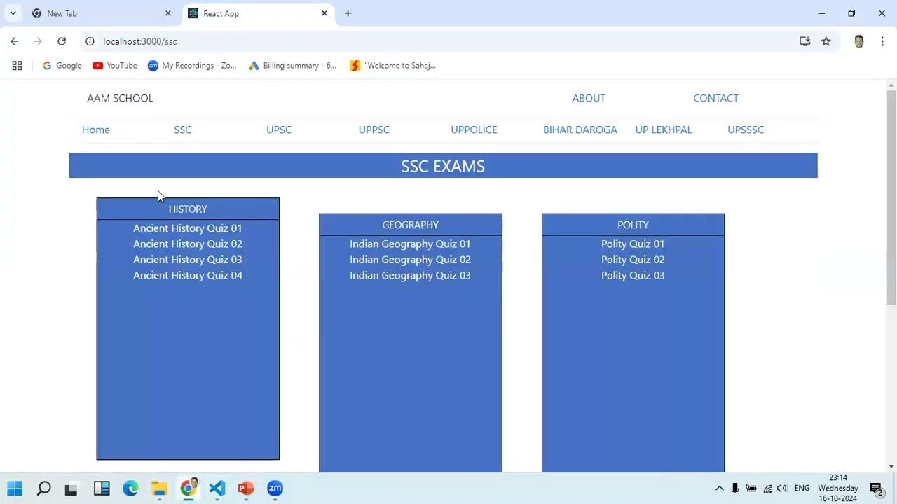Select UPSSSC in the navigation bar
The width and height of the screenshot is (897, 504).
coord(746,129)
